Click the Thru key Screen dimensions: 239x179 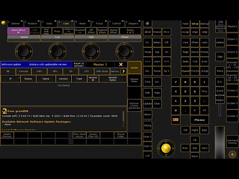(x=204, y=91)
